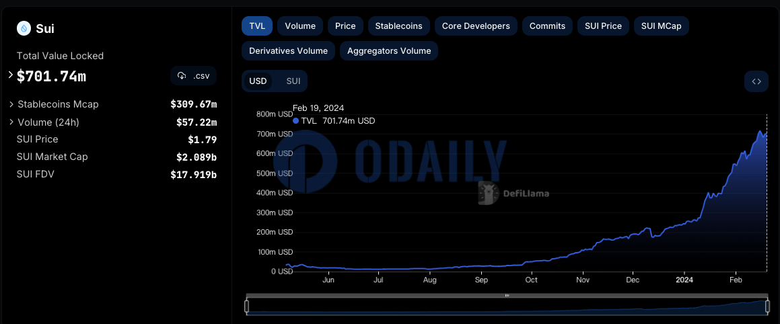The image size is (780, 324).
Task: Click the $17.919b FDV value
Action: pyautogui.click(x=194, y=174)
